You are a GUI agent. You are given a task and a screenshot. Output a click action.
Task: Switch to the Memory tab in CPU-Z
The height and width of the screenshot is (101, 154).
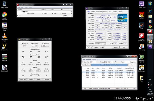(105, 12)
